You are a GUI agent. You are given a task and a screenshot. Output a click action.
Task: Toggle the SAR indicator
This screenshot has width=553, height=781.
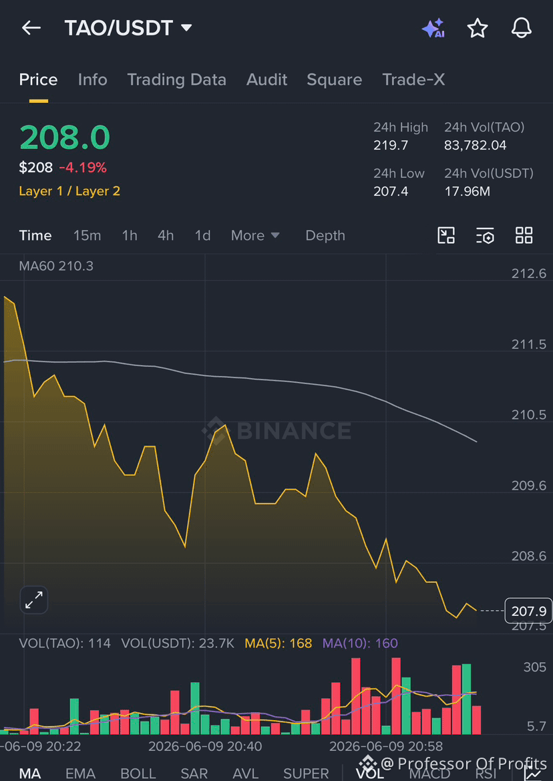(x=194, y=774)
